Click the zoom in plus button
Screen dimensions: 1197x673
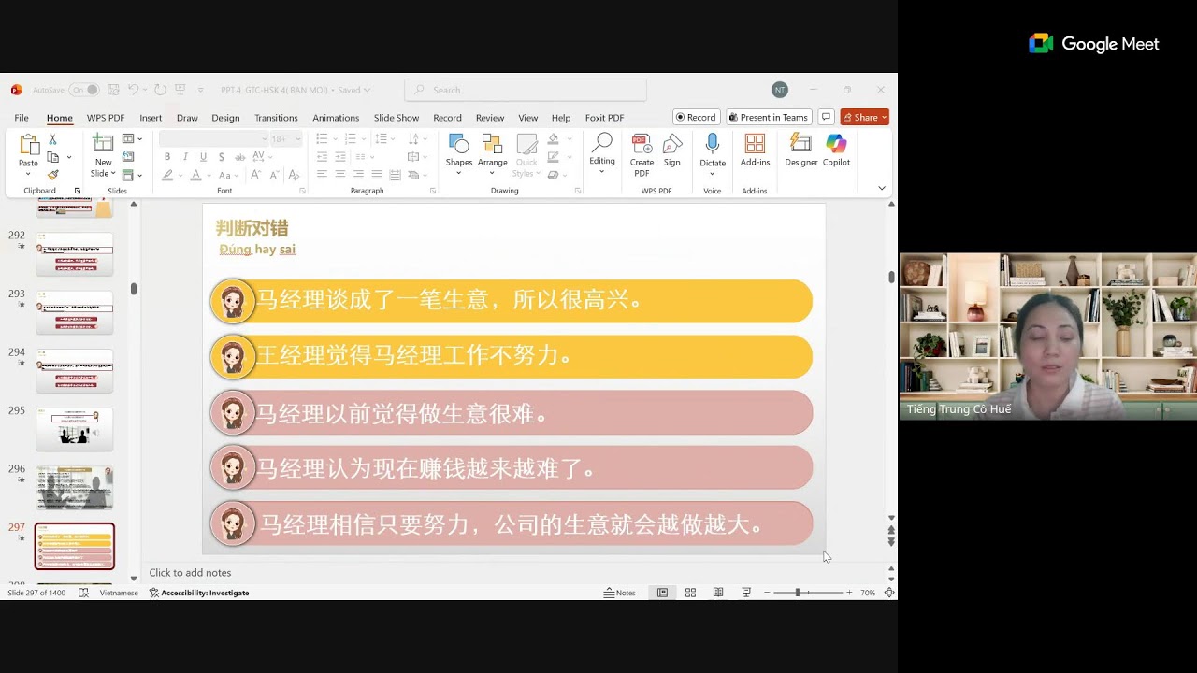[x=849, y=593]
